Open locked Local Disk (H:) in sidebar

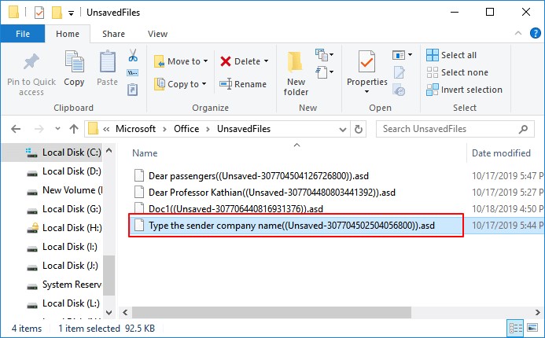(64, 228)
